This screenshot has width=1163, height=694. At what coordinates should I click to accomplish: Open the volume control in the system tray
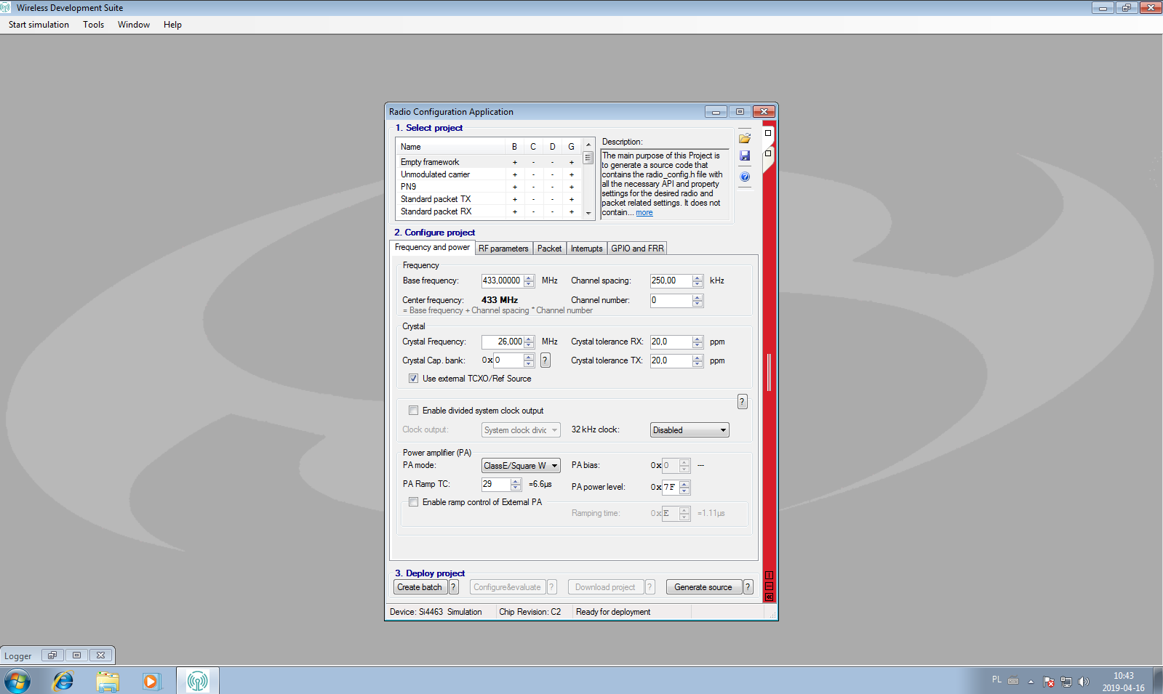click(1084, 682)
